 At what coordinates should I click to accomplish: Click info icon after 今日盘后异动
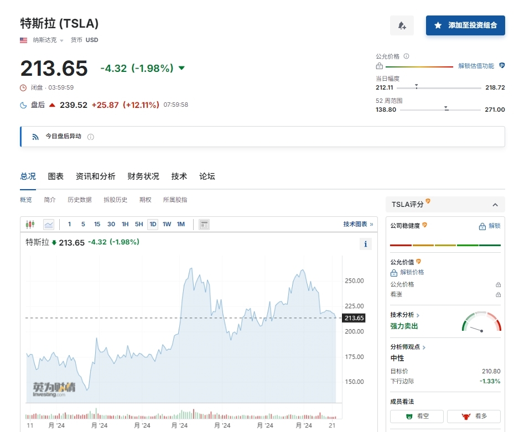point(91,137)
